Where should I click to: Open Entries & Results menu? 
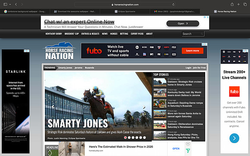pos(90,34)
